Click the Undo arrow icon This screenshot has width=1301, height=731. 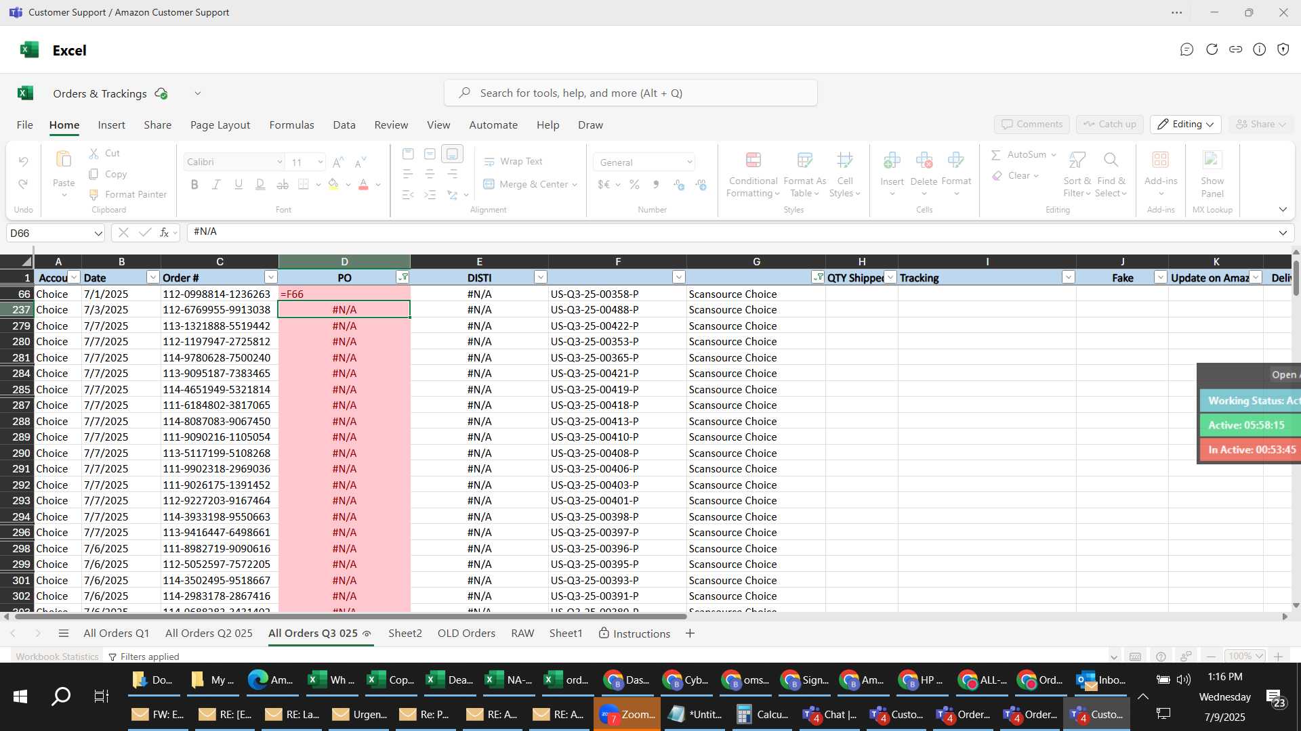coord(24,161)
